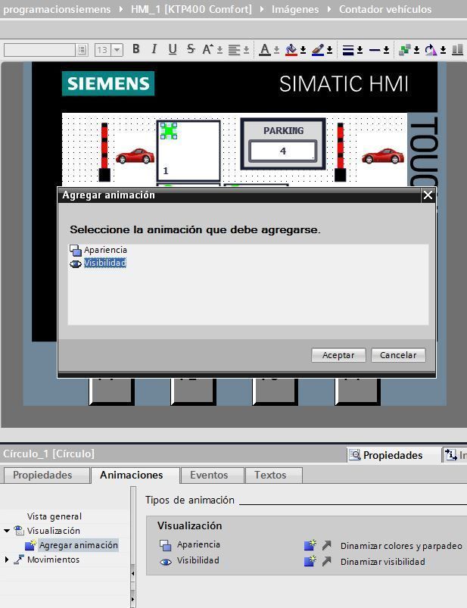Select the Visualización tree item
Screen dimensions: 467x608
(x=54, y=531)
